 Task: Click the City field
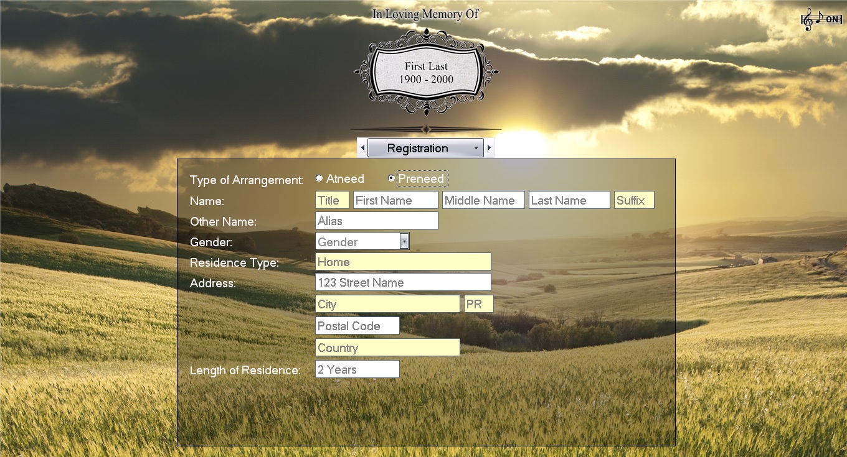[x=387, y=304]
